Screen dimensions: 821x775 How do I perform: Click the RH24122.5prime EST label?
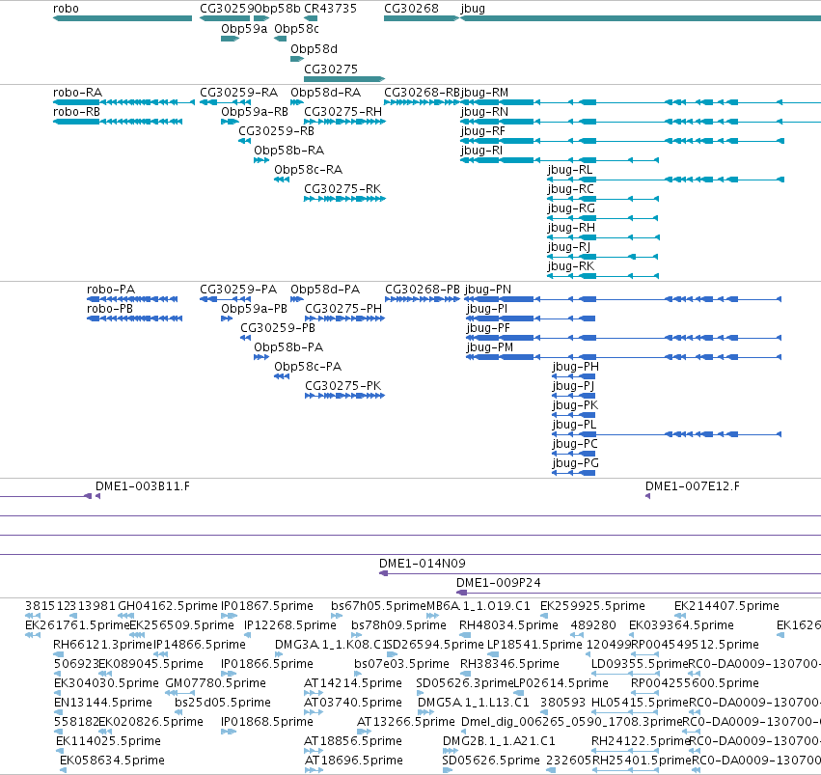tap(642, 741)
